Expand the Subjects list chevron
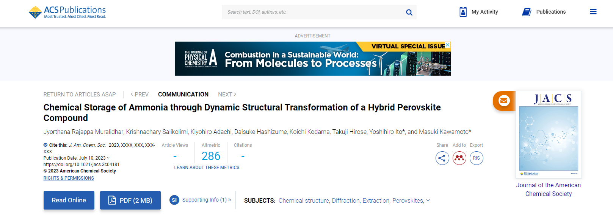This screenshot has height=219, width=613. (x=428, y=200)
